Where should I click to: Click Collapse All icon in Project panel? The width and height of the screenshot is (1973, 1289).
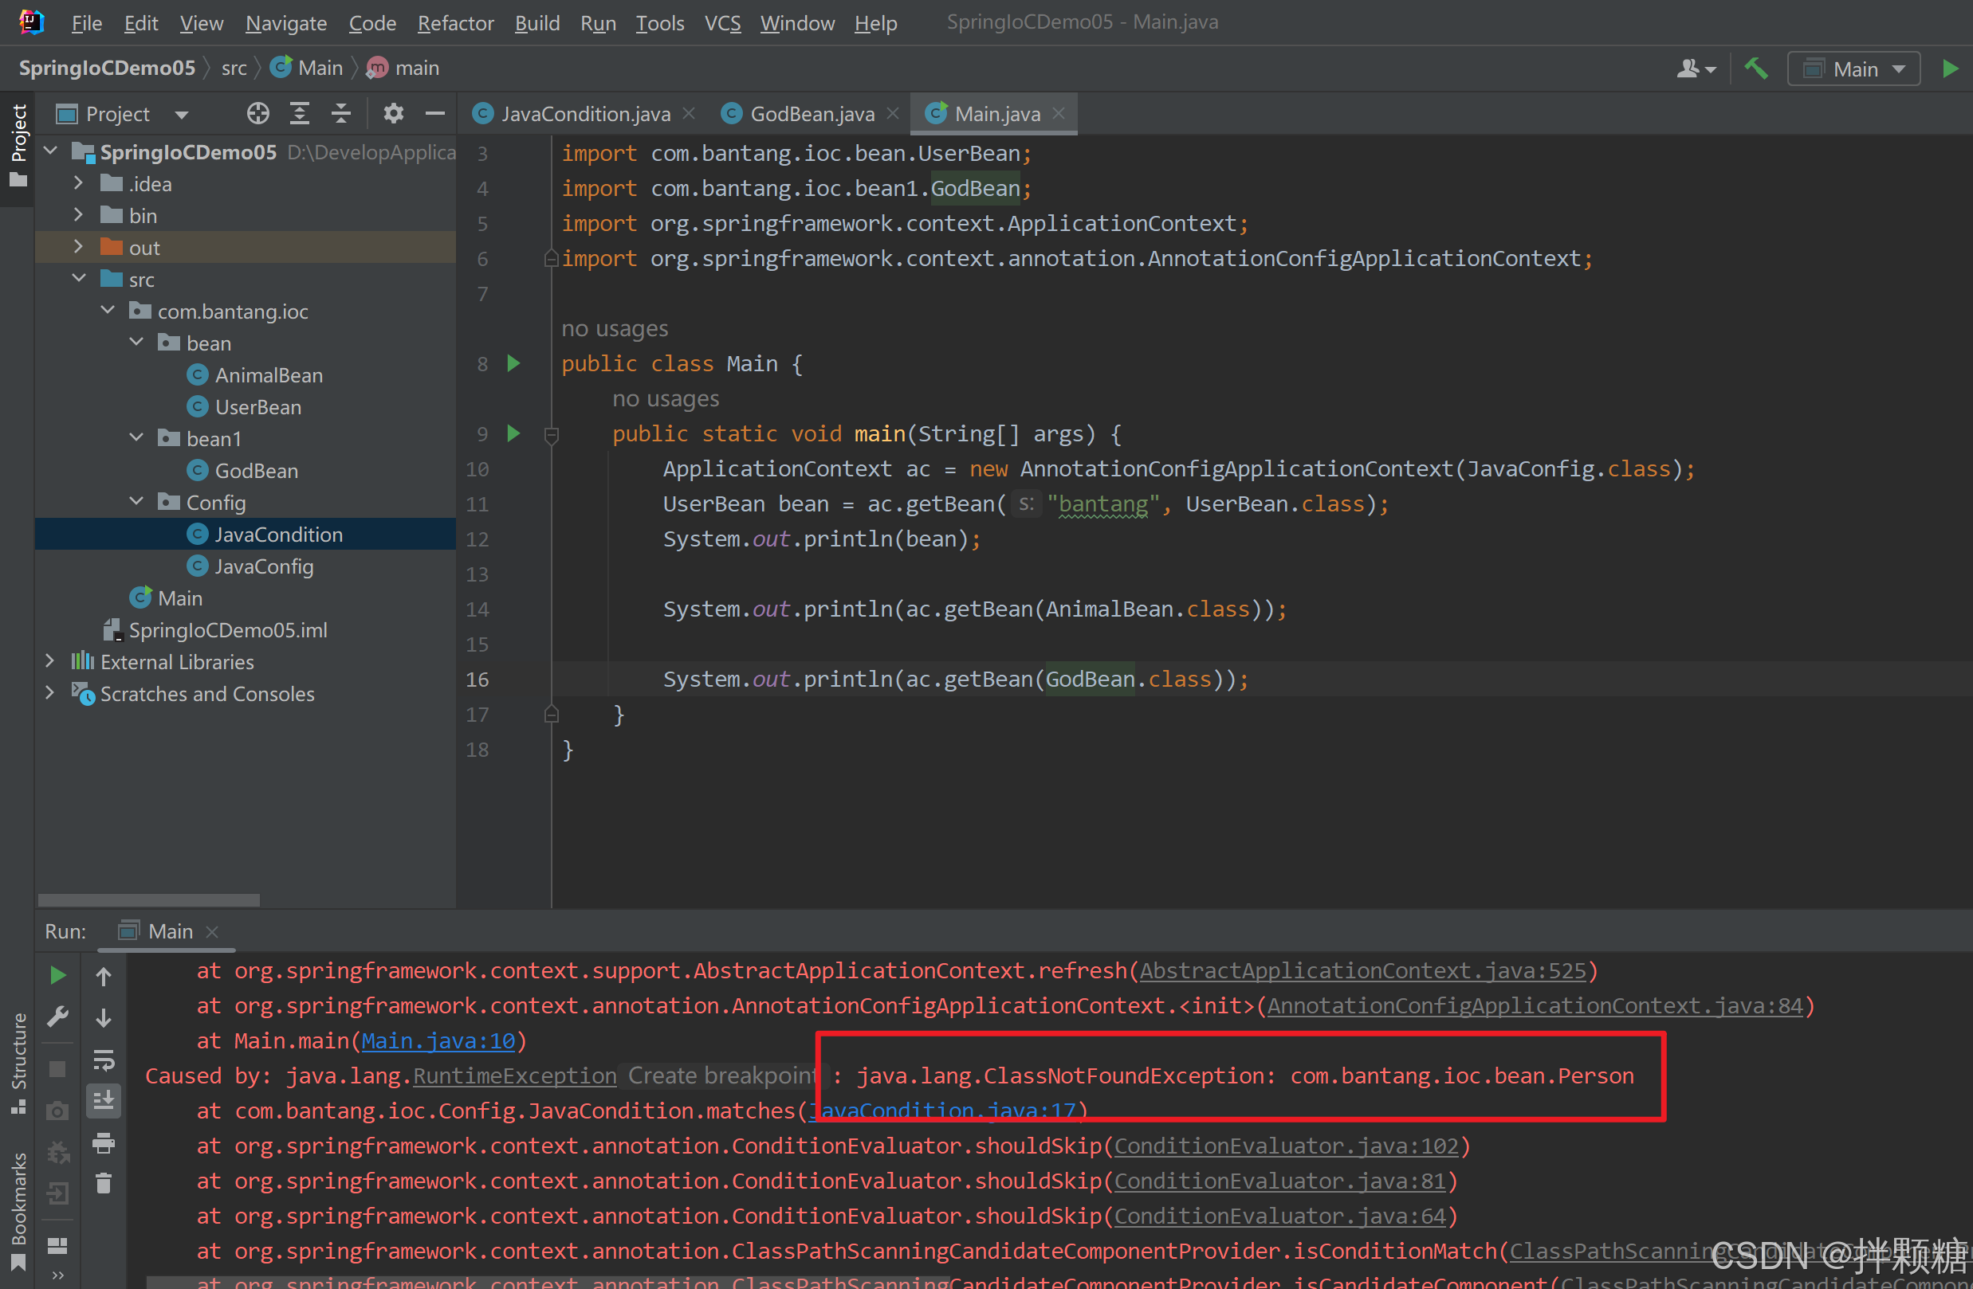pyautogui.click(x=340, y=113)
